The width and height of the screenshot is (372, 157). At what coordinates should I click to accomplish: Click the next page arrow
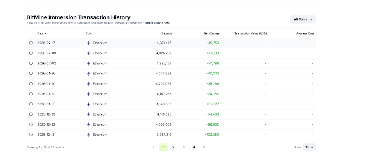pos(204,147)
